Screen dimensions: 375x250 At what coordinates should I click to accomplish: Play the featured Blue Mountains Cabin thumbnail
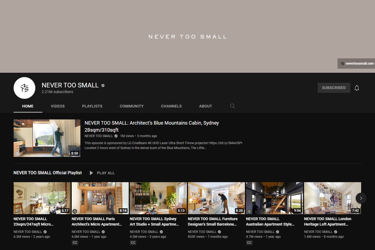(47, 138)
